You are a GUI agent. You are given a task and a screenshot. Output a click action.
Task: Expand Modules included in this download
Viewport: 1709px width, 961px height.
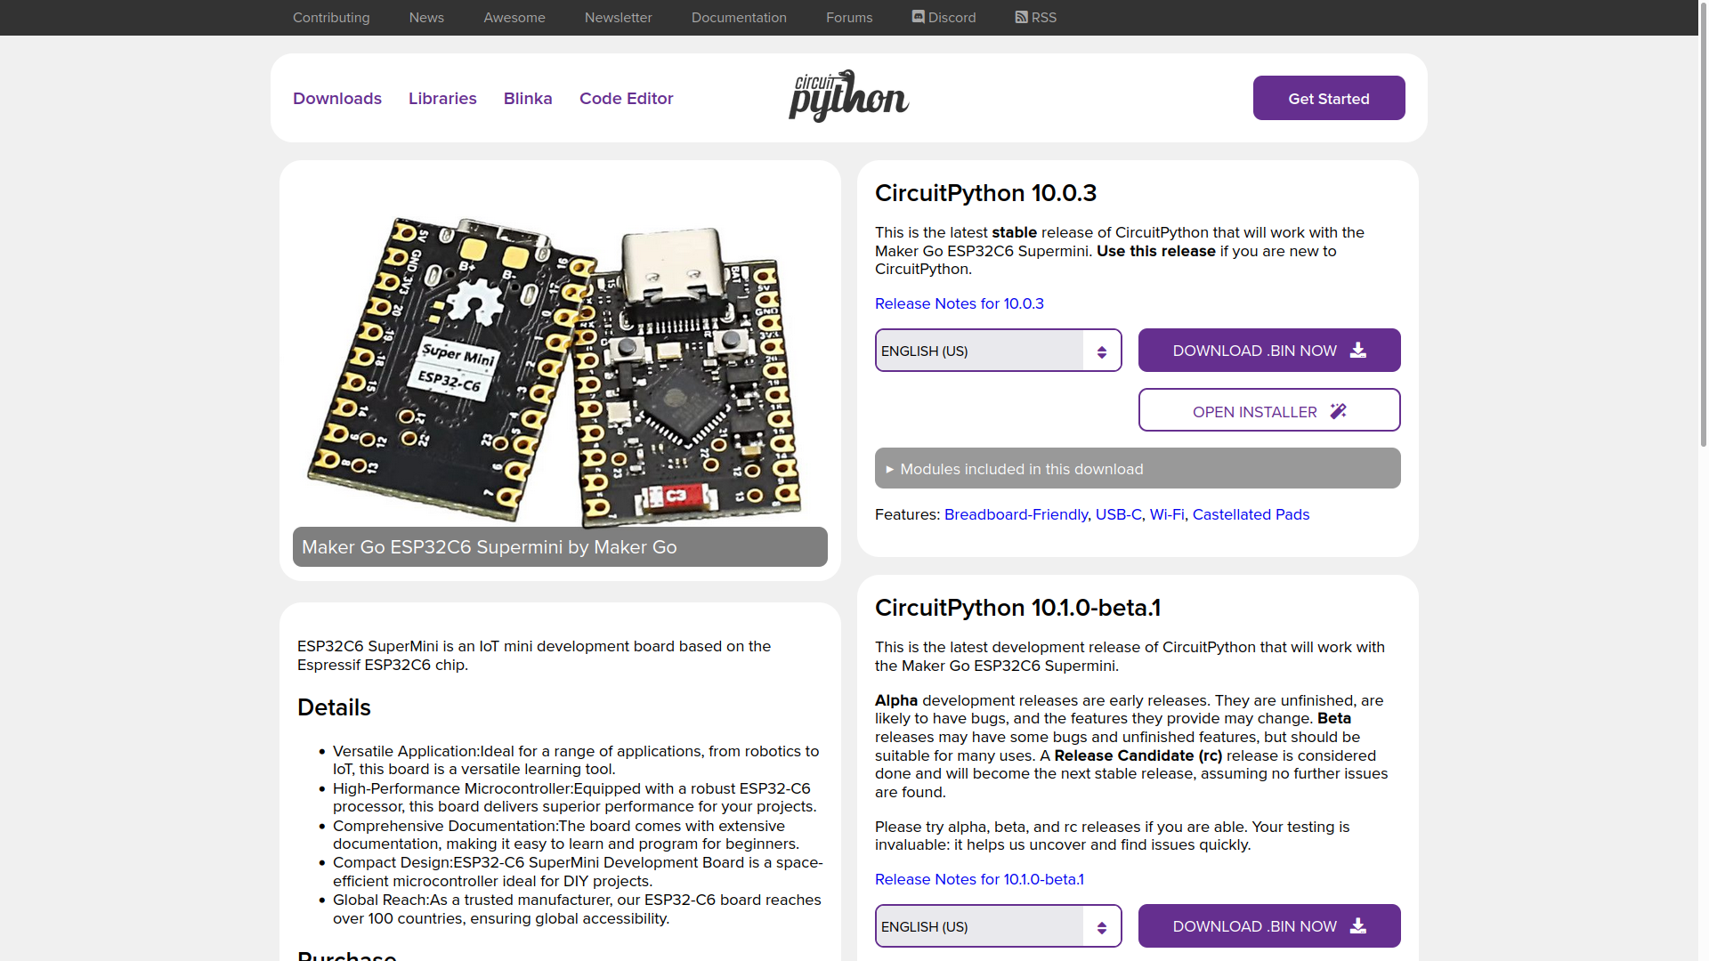point(1138,468)
